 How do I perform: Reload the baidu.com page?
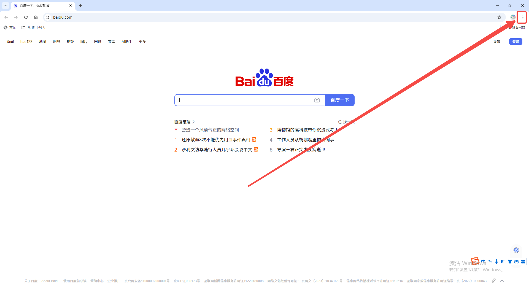tap(26, 17)
